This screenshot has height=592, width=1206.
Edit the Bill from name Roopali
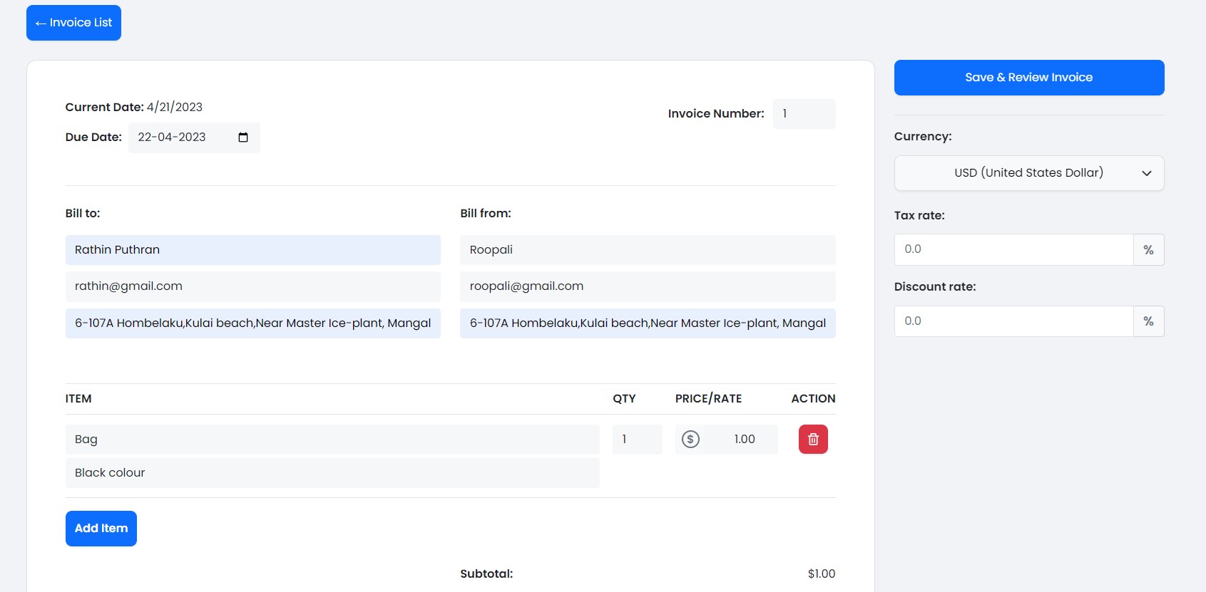click(647, 250)
